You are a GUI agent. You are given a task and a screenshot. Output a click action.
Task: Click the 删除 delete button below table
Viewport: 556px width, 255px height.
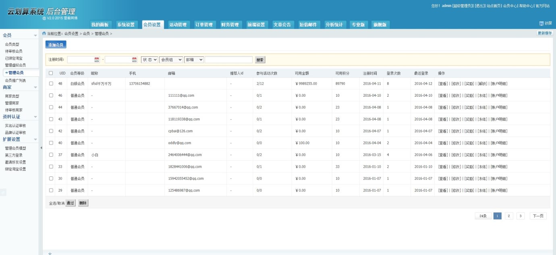(x=83, y=203)
